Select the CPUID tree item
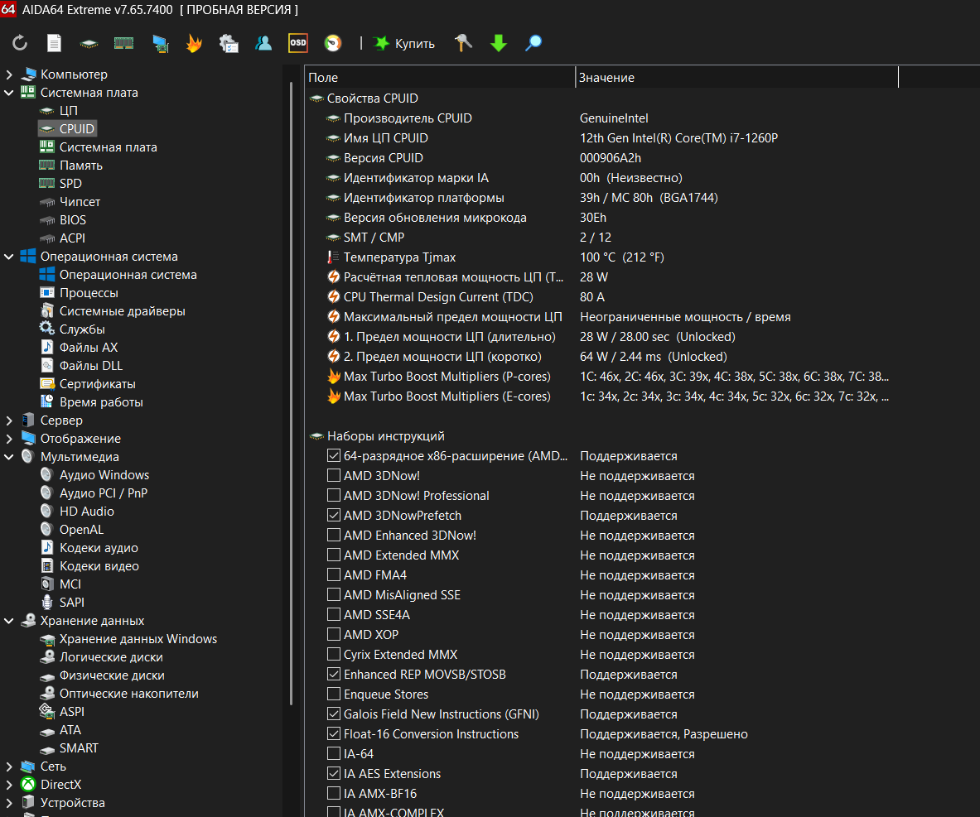Screen dimensions: 980x817 click(x=67, y=128)
